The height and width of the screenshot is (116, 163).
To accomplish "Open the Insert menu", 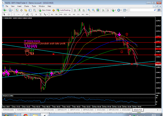I will [19, 6].
